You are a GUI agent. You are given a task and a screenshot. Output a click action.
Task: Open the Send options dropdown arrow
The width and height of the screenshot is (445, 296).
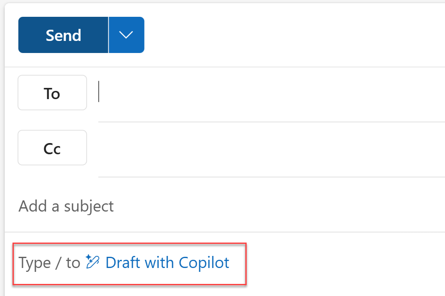[126, 34]
